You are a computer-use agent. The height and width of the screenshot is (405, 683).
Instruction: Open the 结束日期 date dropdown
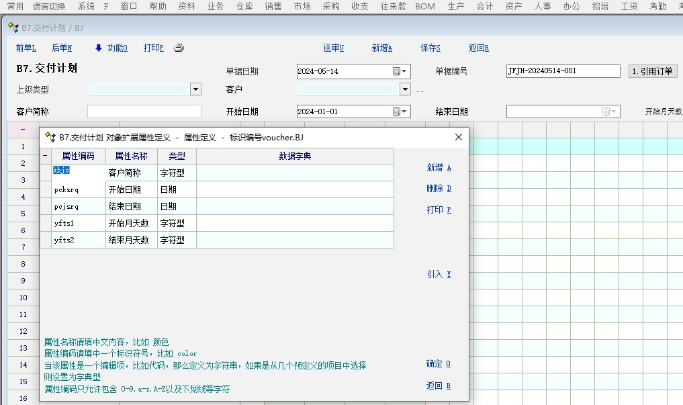(614, 112)
